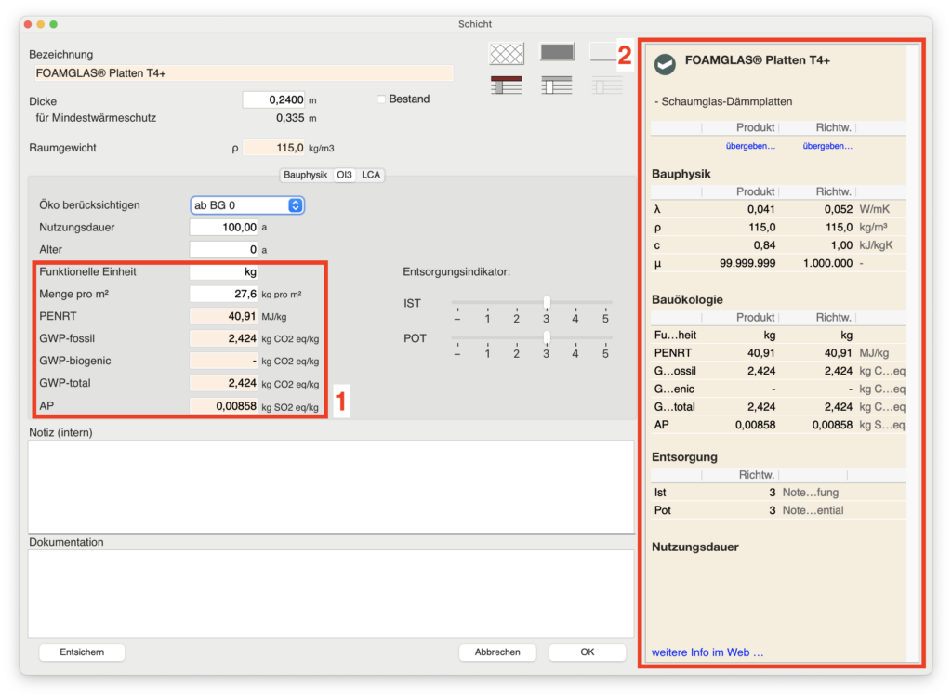Click the Entsorgung section heading
The image size is (952, 698).
[x=684, y=457]
